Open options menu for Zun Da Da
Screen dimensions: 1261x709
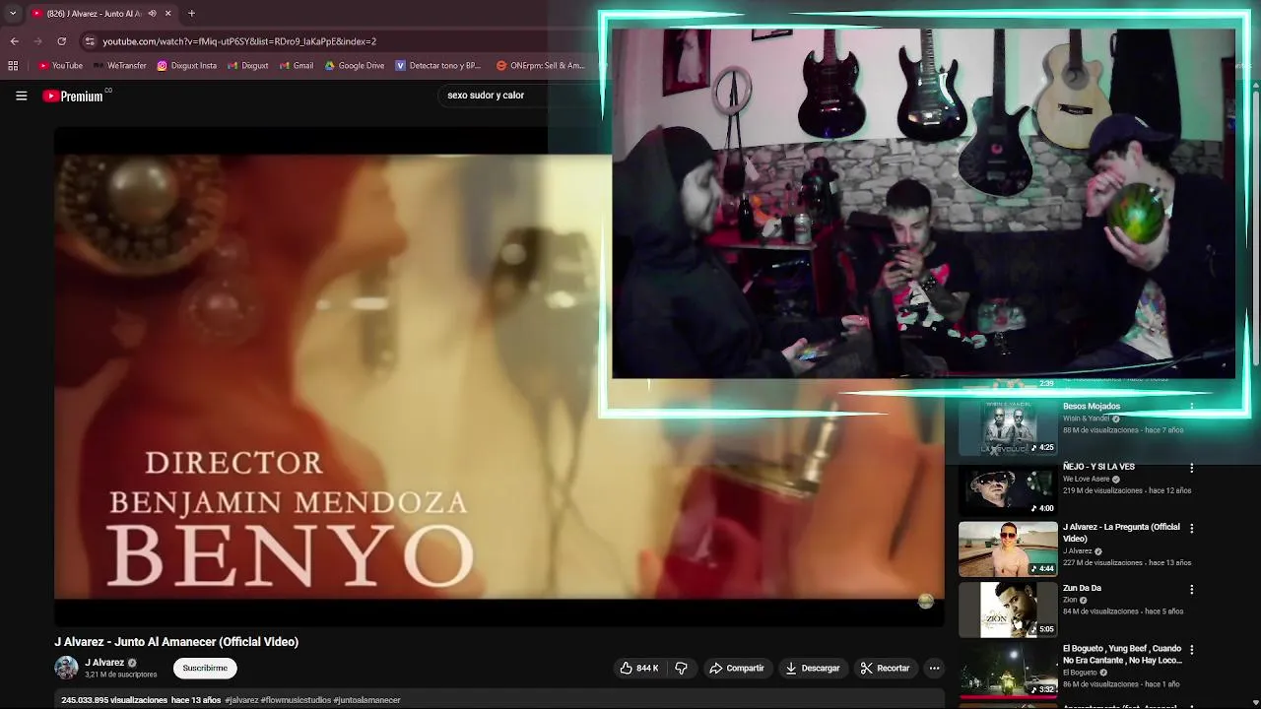pyautogui.click(x=1191, y=589)
